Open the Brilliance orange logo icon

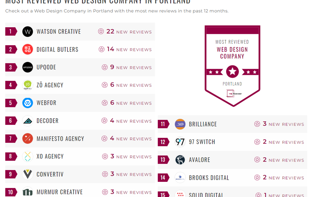pos(180,124)
